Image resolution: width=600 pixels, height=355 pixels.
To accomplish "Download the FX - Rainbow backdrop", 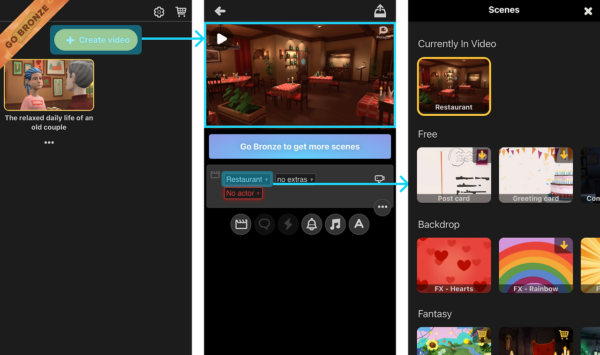I will [564, 245].
